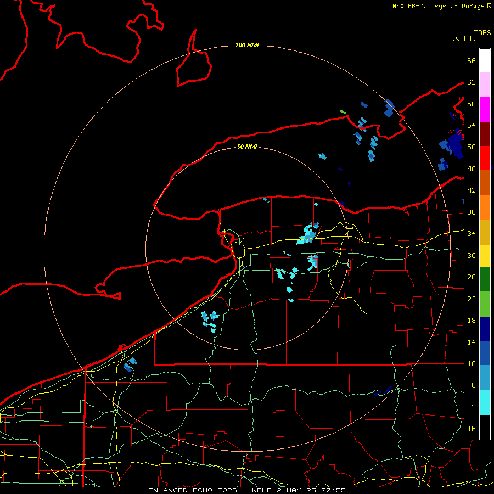
Task: Select the 100 NMI range ring label
Action: (x=247, y=45)
